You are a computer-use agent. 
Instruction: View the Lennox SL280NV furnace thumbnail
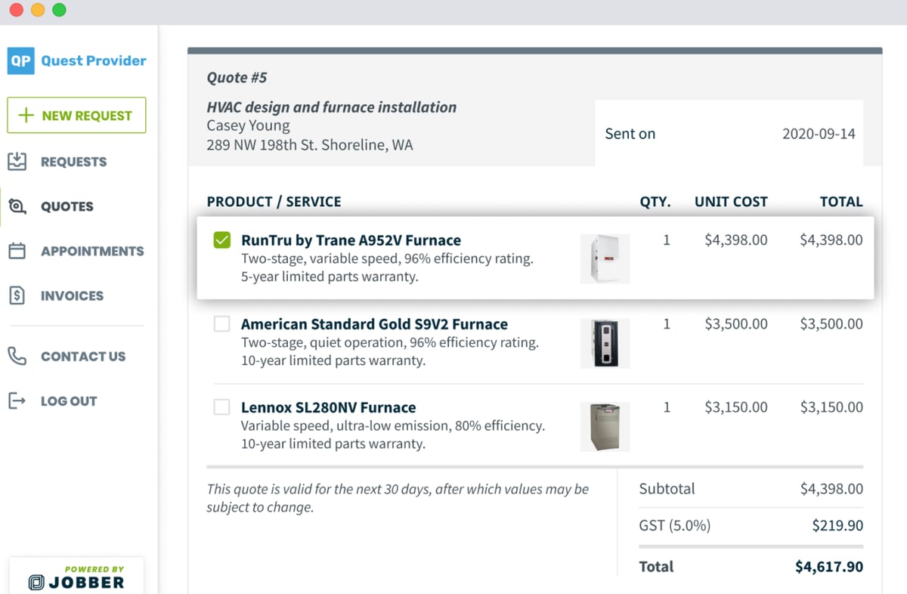[605, 426]
